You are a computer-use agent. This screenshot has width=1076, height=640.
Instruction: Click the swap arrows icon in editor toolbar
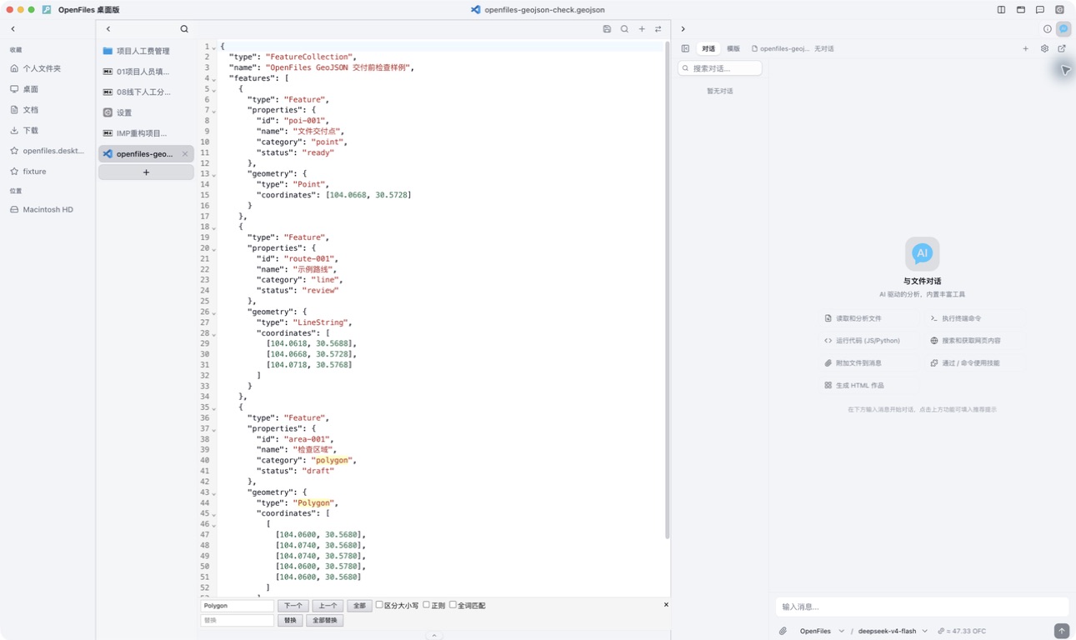click(x=658, y=29)
